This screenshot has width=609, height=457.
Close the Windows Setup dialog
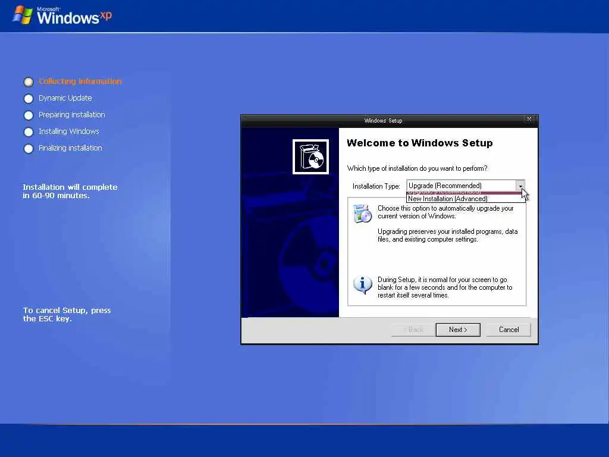click(529, 119)
